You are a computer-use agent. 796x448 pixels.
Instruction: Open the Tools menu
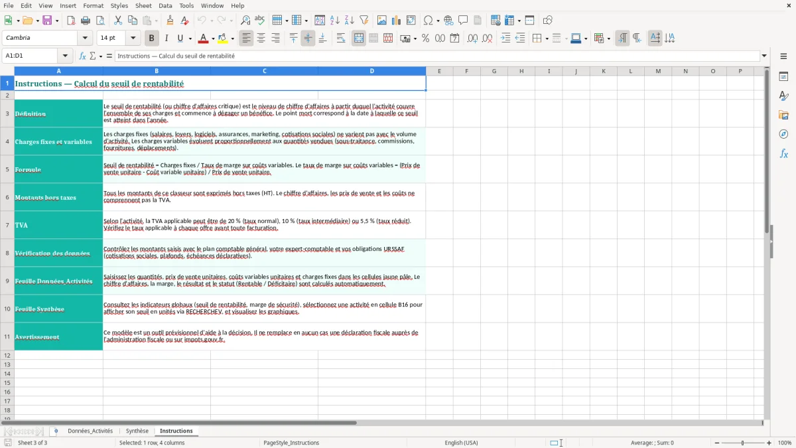[x=186, y=5]
